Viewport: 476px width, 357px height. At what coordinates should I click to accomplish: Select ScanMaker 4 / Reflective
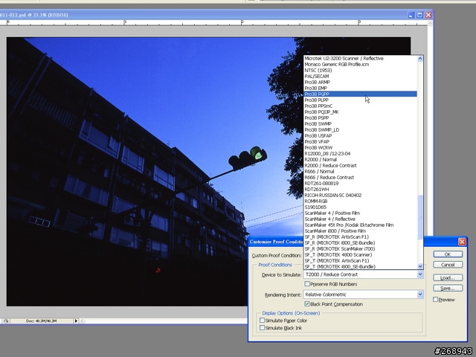pyautogui.click(x=360, y=219)
